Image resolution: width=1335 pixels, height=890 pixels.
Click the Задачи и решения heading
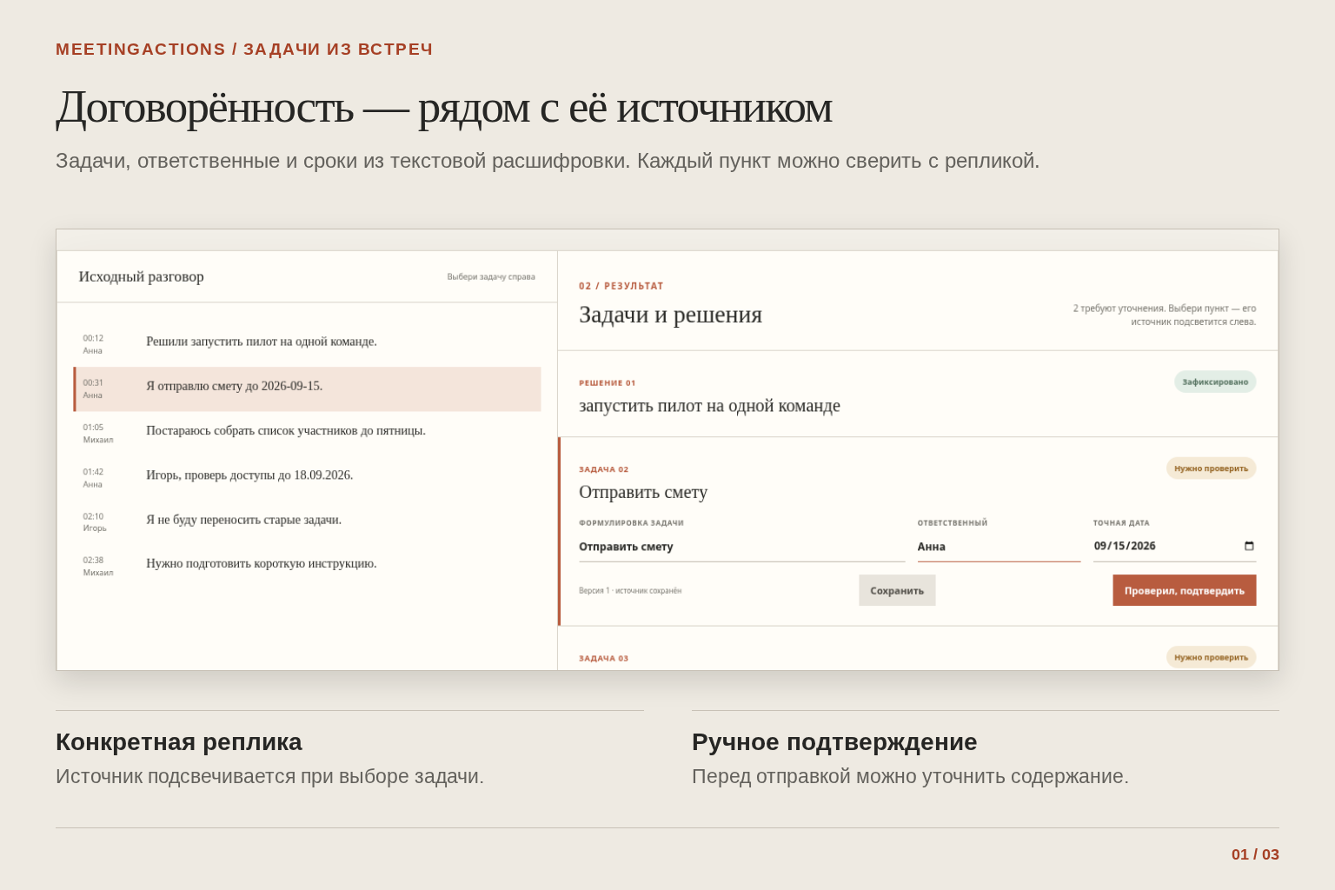[x=670, y=315]
